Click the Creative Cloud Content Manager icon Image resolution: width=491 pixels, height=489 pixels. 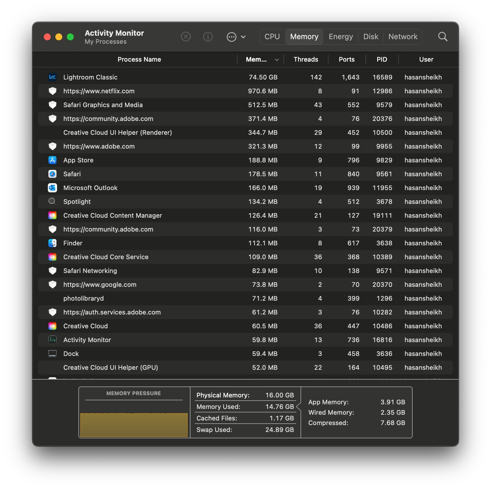click(52, 215)
